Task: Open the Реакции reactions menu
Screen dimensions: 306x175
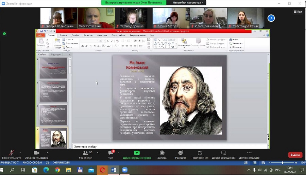Action: (180, 153)
